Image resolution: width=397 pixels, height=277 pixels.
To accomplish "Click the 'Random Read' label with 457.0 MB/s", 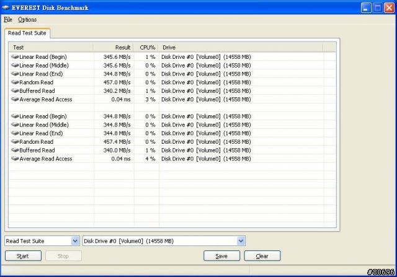I will 36,82.
